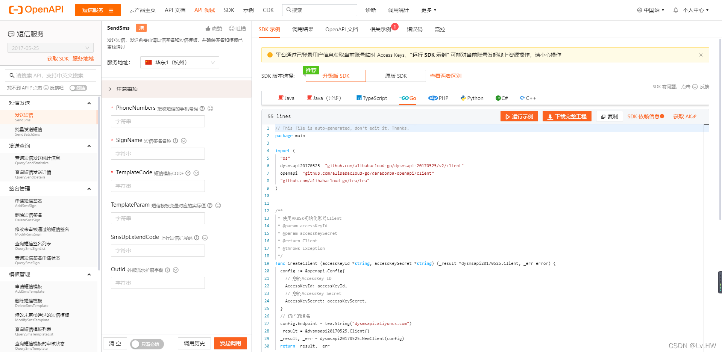
Task: Click the 运行示例 button
Action: point(519,116)
